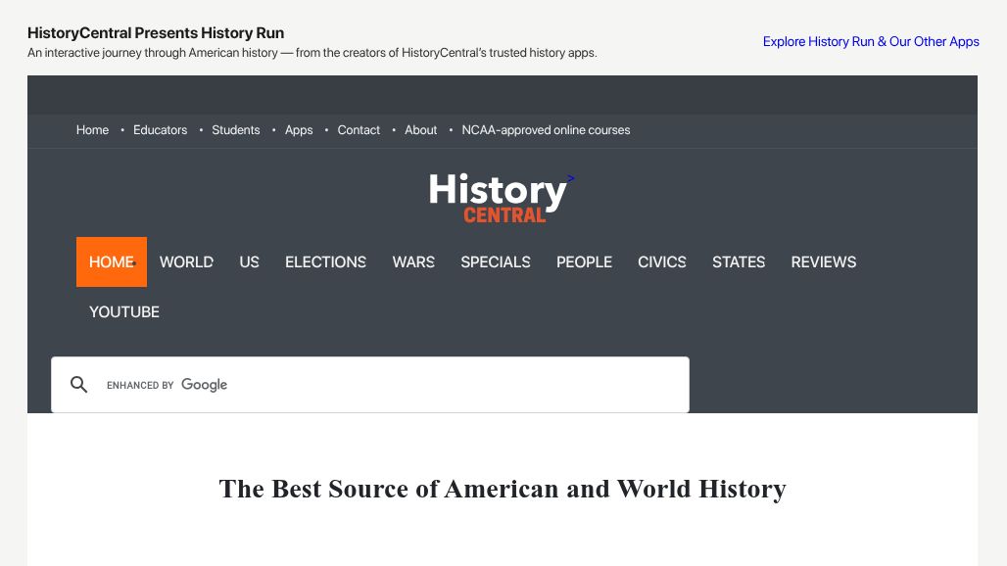Screen dimensions: 1007x566
Task: Select the SPECIALS menu item
Action: (496, 261)
